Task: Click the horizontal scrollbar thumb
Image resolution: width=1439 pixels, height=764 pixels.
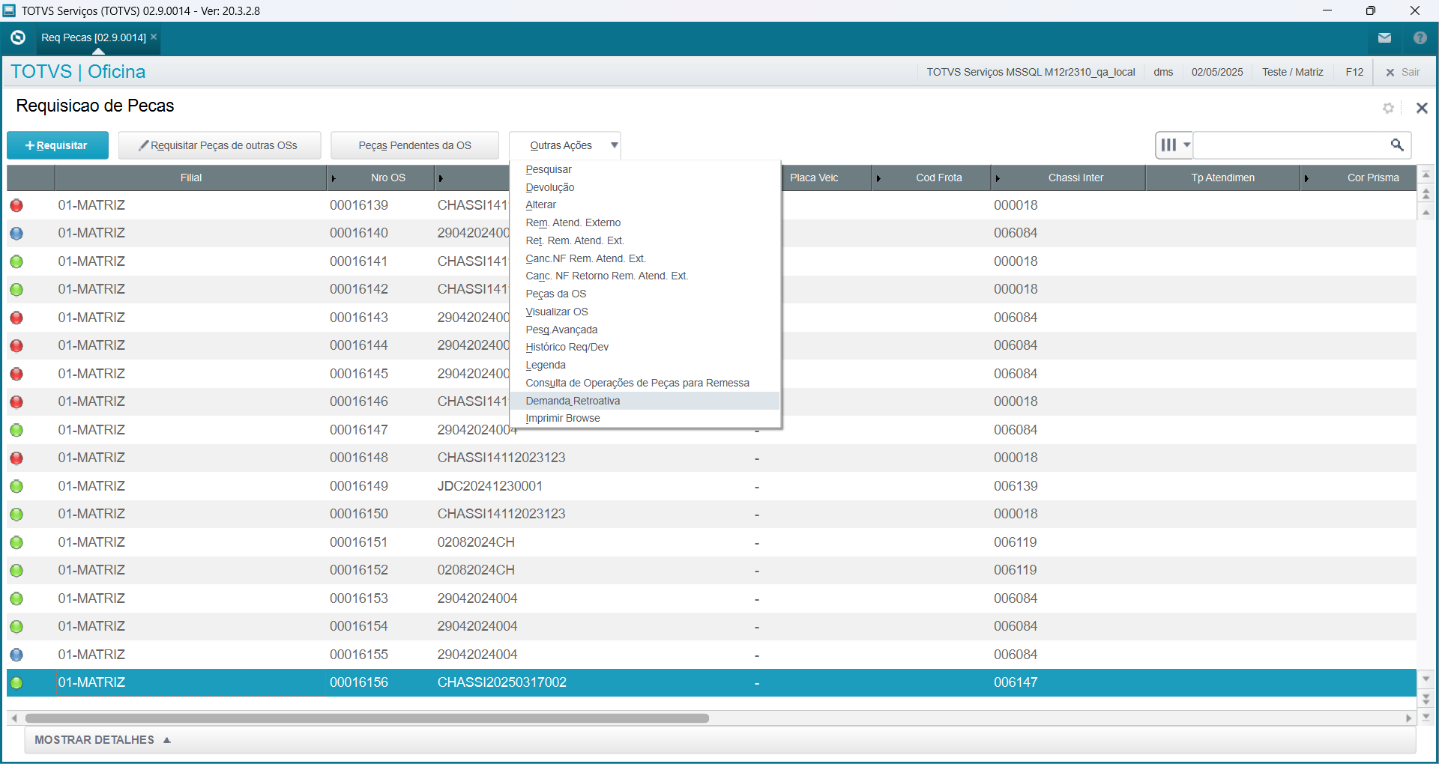Action: point(367,718)
